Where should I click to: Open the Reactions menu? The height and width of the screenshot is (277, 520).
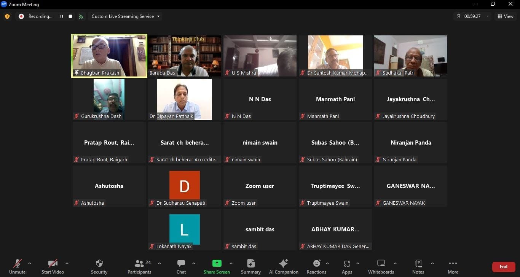point(316,266)
